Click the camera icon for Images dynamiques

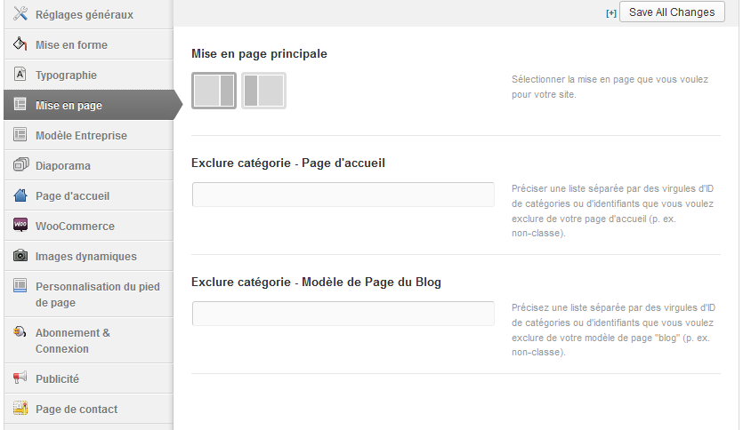pos(20,256)
